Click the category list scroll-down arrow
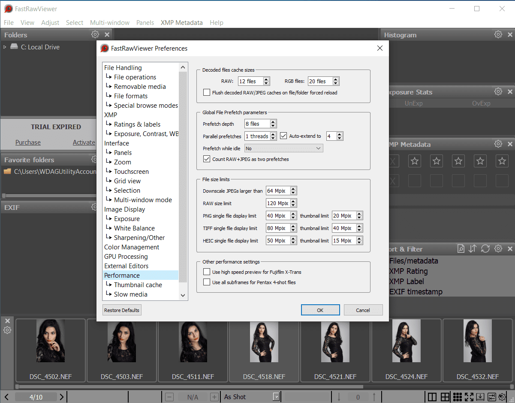The height and width of the screenshot is (403, 515). coord(183,295)
